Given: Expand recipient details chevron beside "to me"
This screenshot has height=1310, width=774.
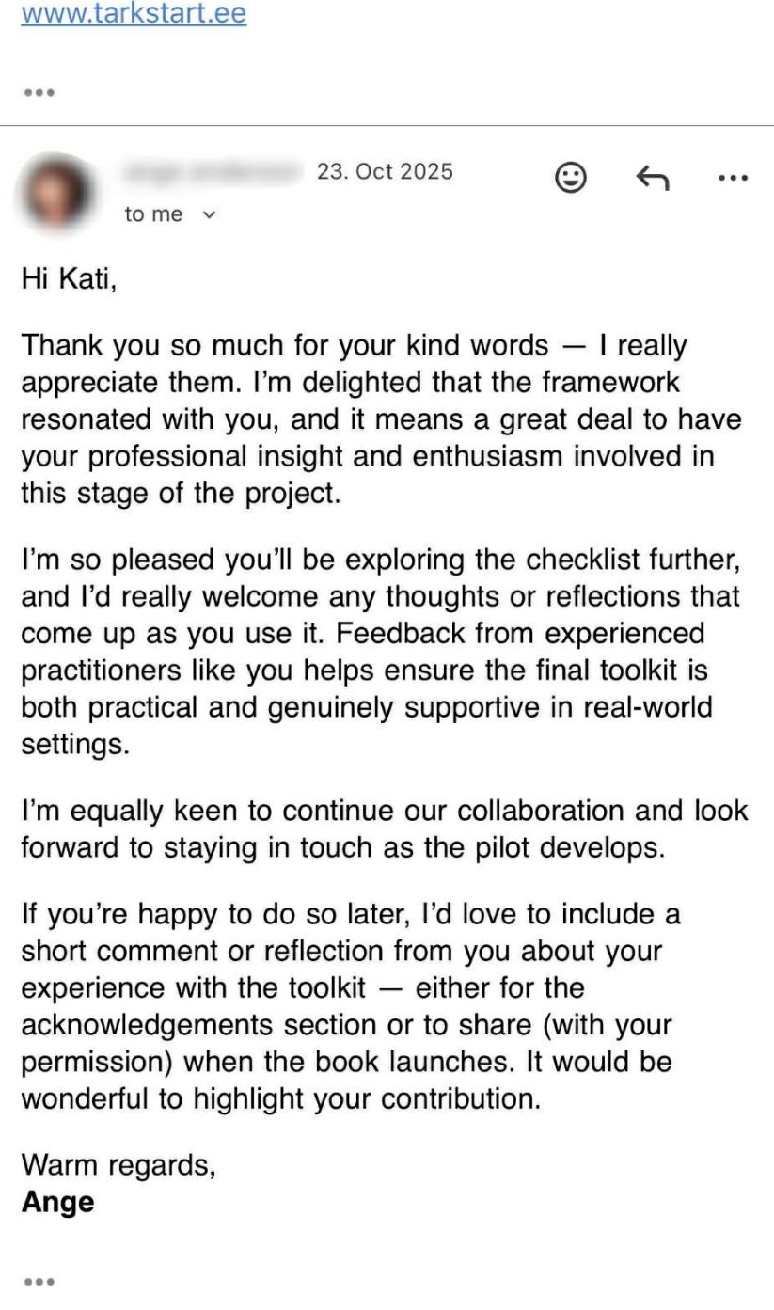Looking at the screenshot, I should tap(210, 215).
